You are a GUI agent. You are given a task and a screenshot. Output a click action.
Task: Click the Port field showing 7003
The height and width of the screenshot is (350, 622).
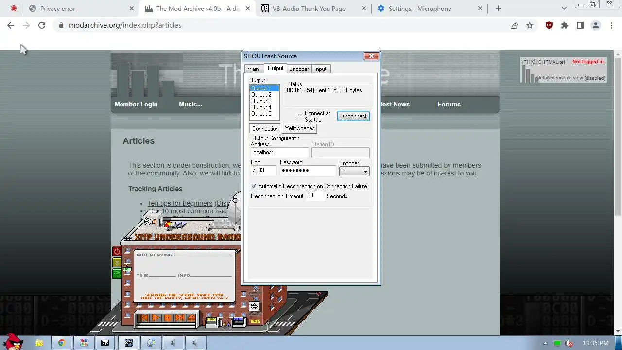point(263,171)
